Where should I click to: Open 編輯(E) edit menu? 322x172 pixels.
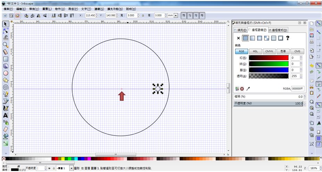pyautogui.click(x=21, y=9)
